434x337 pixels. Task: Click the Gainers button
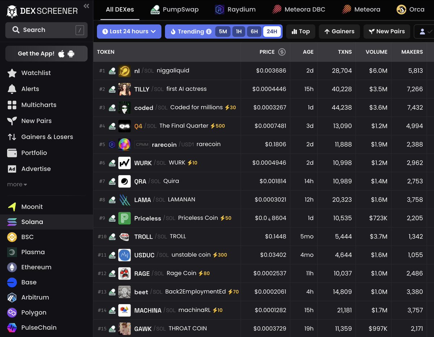click(x=339, y=31)
